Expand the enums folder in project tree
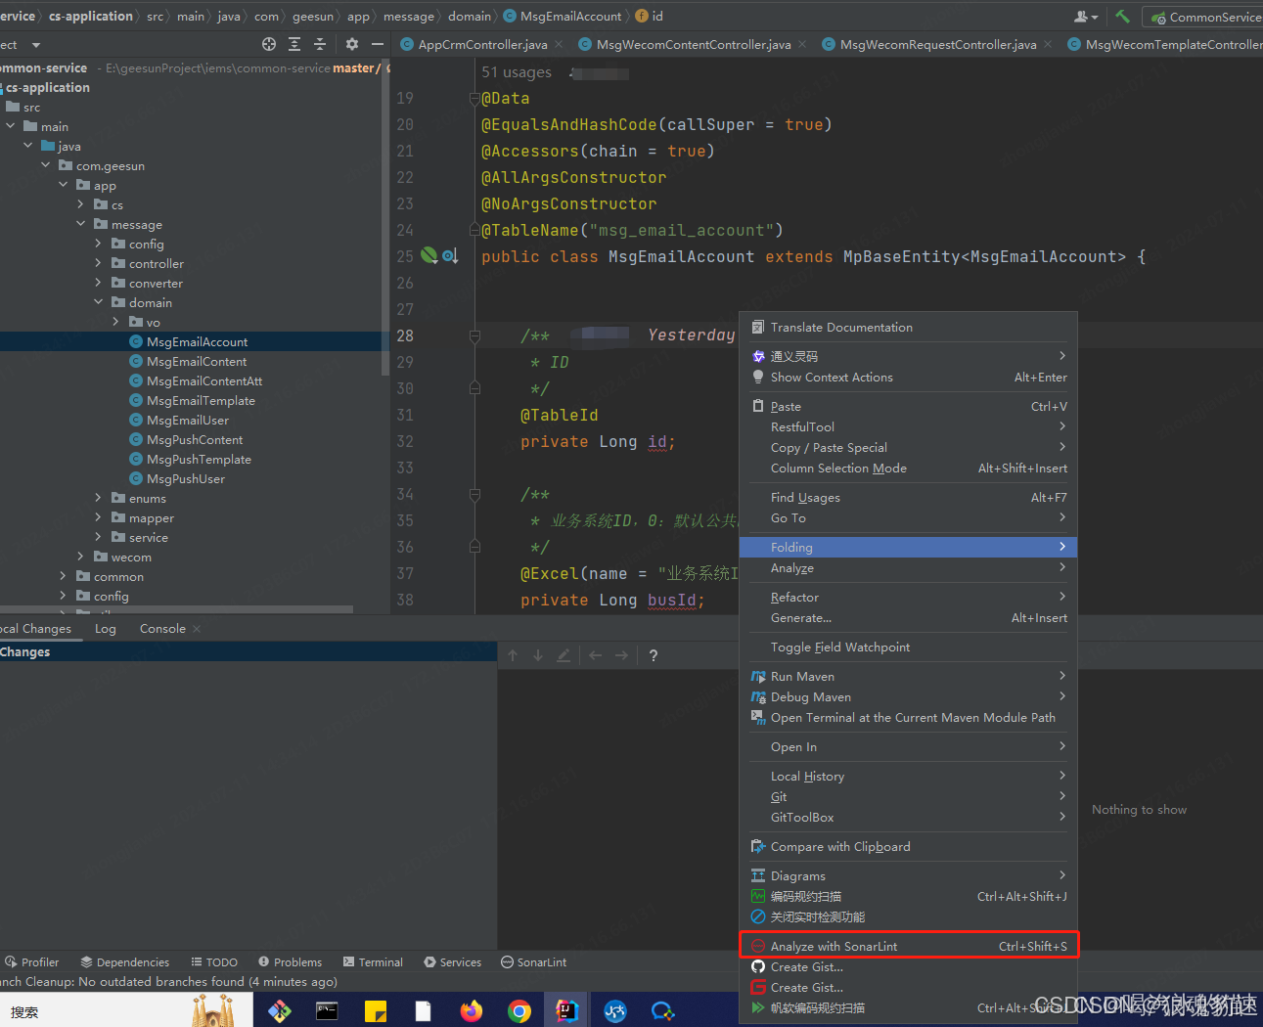The width and height of the screenshot is (1263, 1027). pos(98,498)
